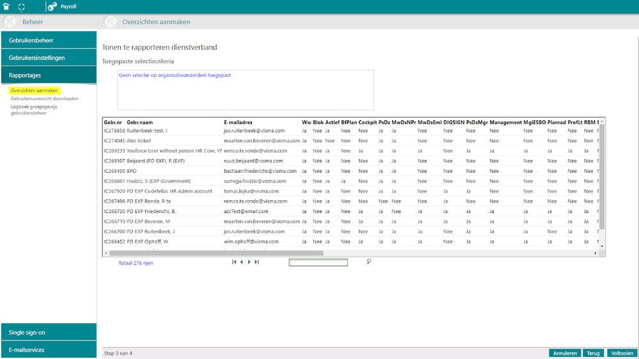Select Gebruikersoverzicht downloaden in sidebar
The width and height of the screenshot is (639, 359).
pos(45,99)
